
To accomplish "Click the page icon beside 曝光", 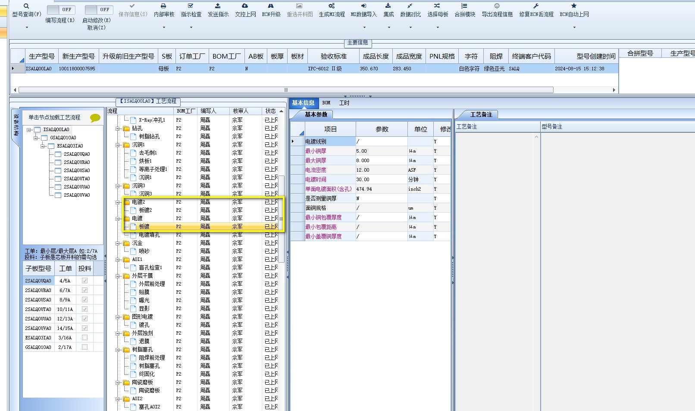I will pos(134,301).
